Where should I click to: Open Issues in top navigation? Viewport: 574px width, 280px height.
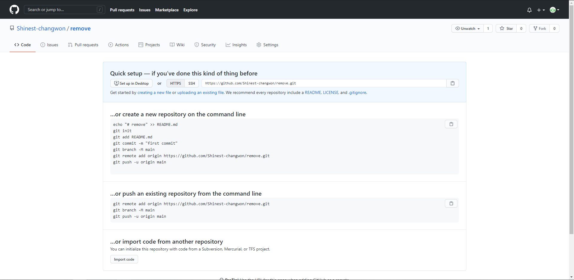(x=145, y=10)
